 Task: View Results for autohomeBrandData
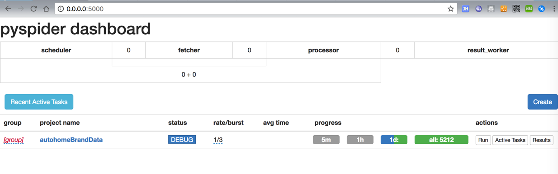point(541,140)
